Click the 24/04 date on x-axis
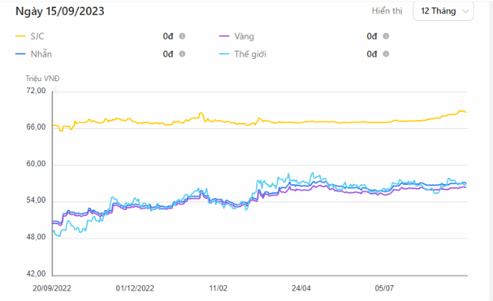This screenshot has height=301, width=493. tap(301, 287)
